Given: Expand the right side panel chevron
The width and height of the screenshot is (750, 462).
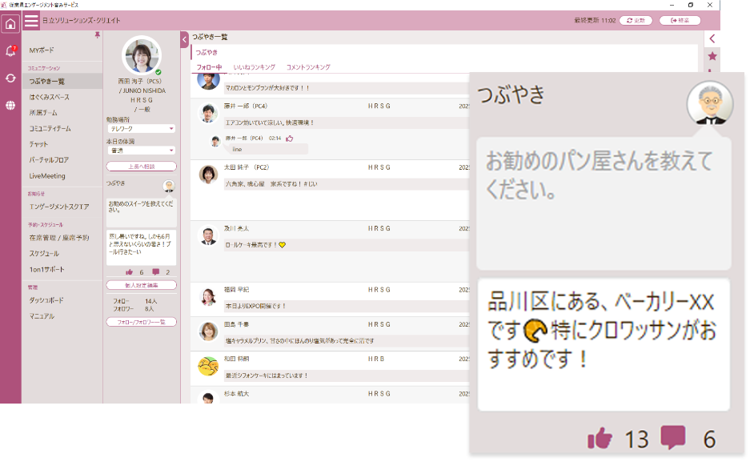Looking at the screenshot, I should click(712, 38).
